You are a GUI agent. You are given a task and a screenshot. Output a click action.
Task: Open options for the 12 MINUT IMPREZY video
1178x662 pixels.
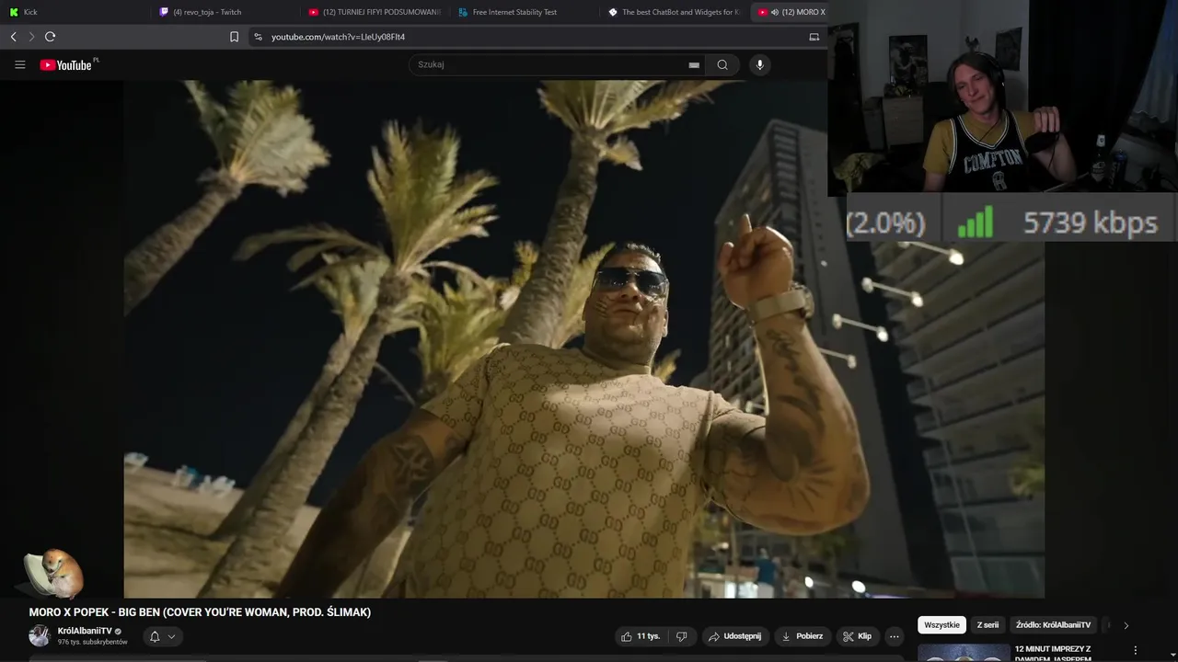click(x=1135, y=650)
